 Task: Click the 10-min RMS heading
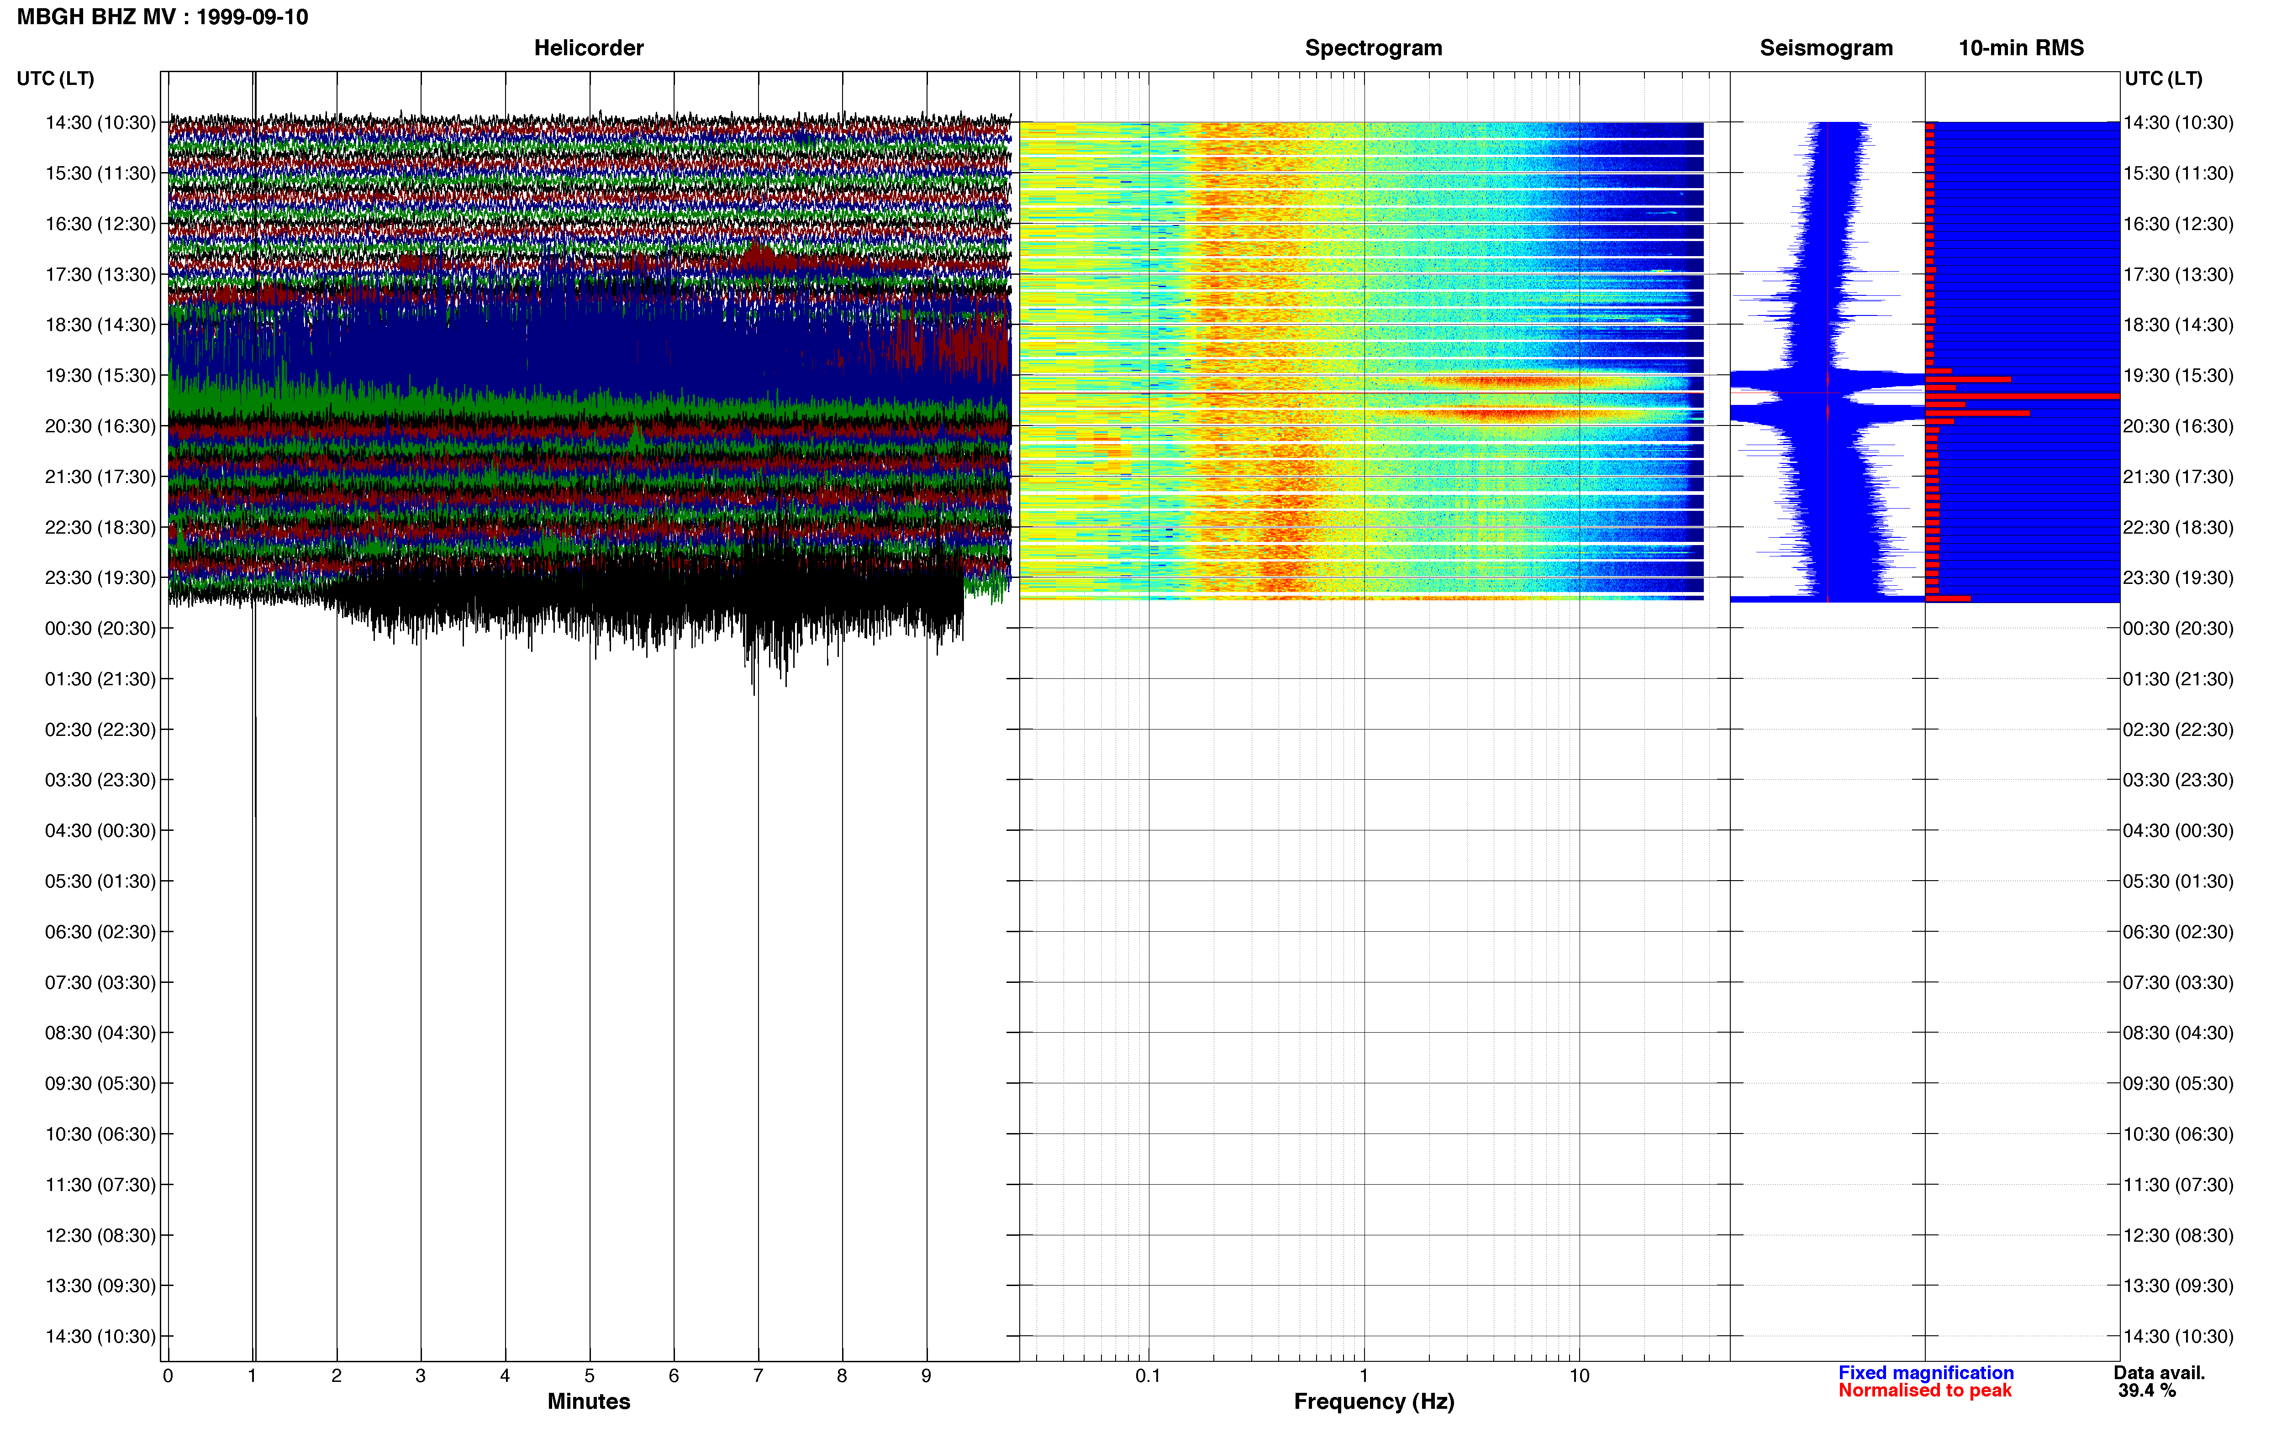(x=2021, y=47)
